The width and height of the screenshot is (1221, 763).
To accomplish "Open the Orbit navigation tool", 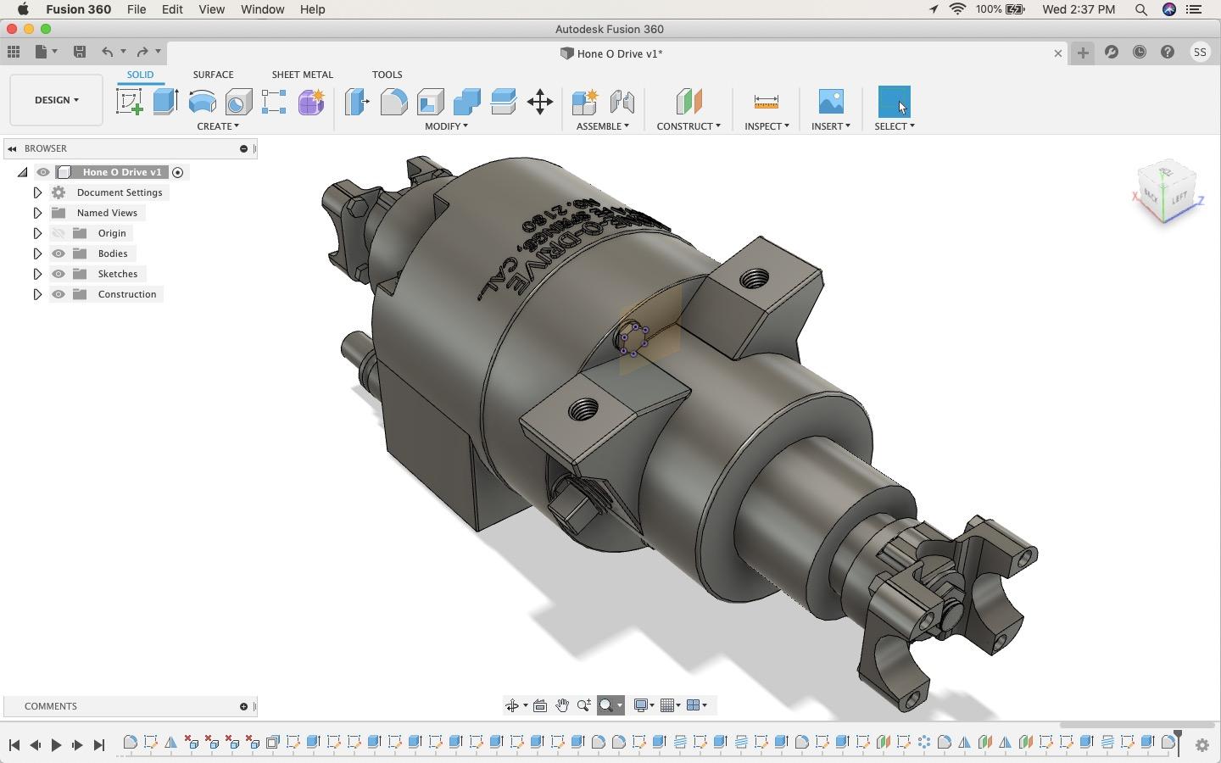I will [x=512, y=705].
